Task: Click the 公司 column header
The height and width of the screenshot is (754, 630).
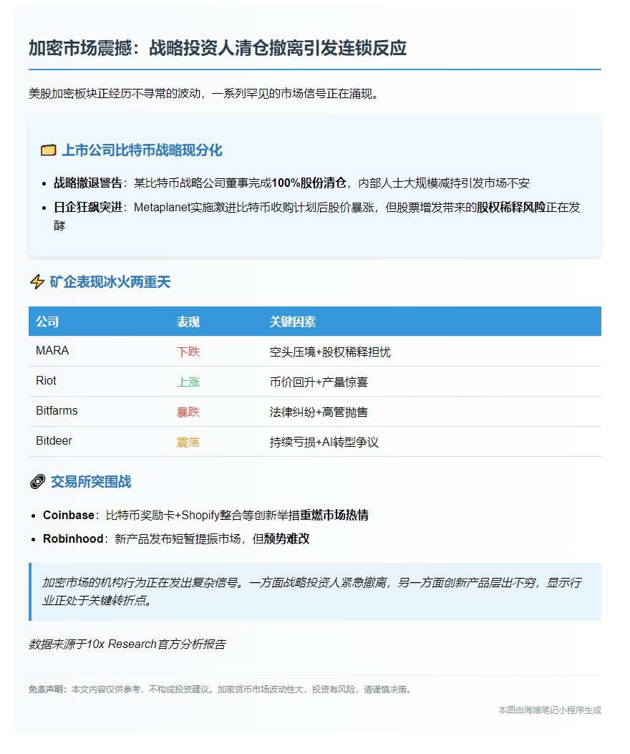Action: (47, 322)
